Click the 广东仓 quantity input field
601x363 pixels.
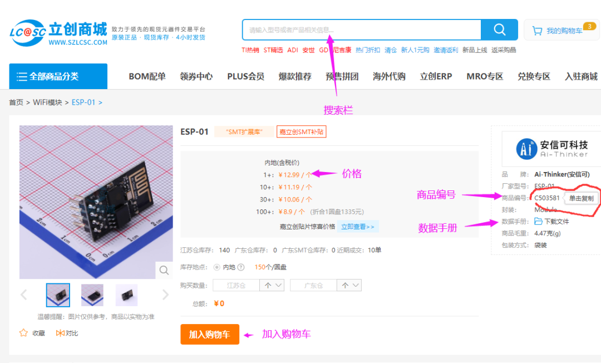pos(313,285)
